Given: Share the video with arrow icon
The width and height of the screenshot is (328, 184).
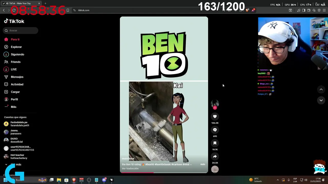Looking at the screenshot, I should tap(215, 156).
